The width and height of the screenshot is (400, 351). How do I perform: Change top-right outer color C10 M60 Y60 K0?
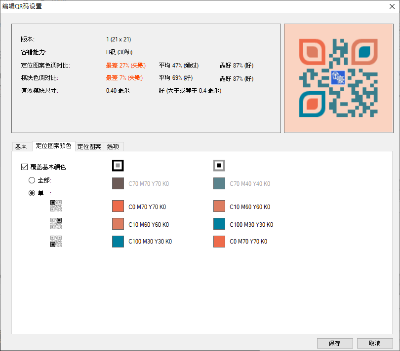(x=118, y=224)
